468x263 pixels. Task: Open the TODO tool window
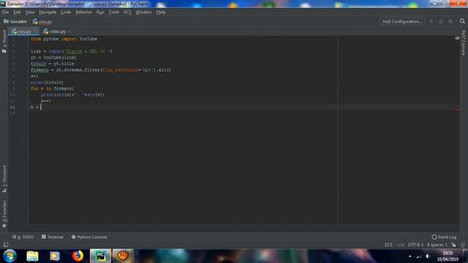coord(23,237)
